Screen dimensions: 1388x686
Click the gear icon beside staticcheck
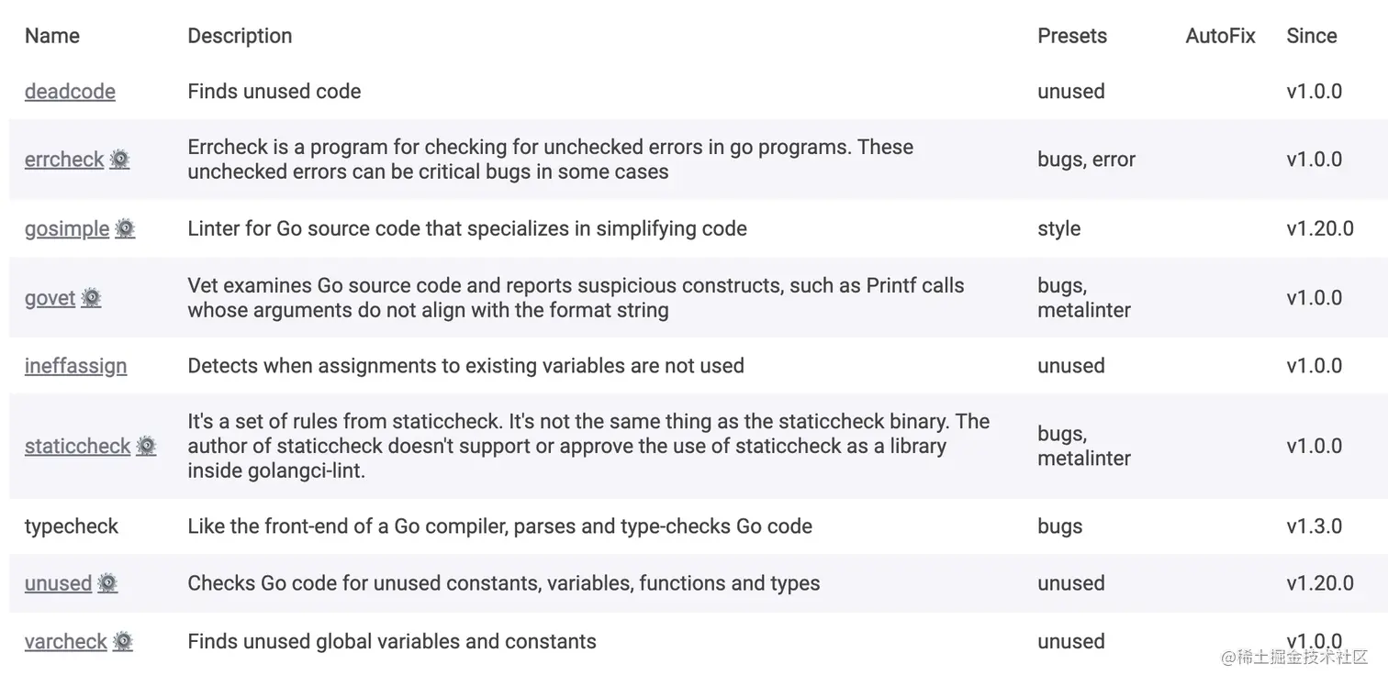tap(146, 447)
